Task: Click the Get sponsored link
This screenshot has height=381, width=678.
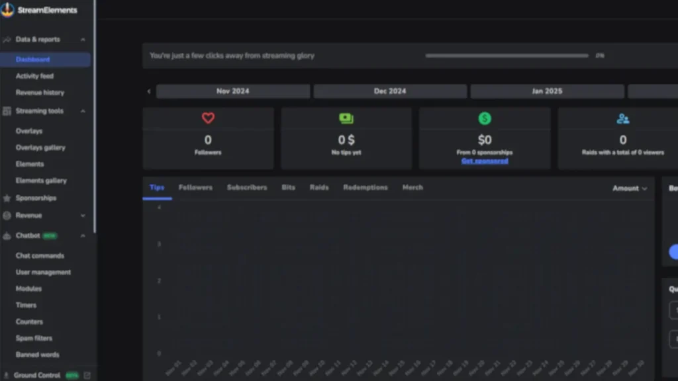Action: (485, 161)
